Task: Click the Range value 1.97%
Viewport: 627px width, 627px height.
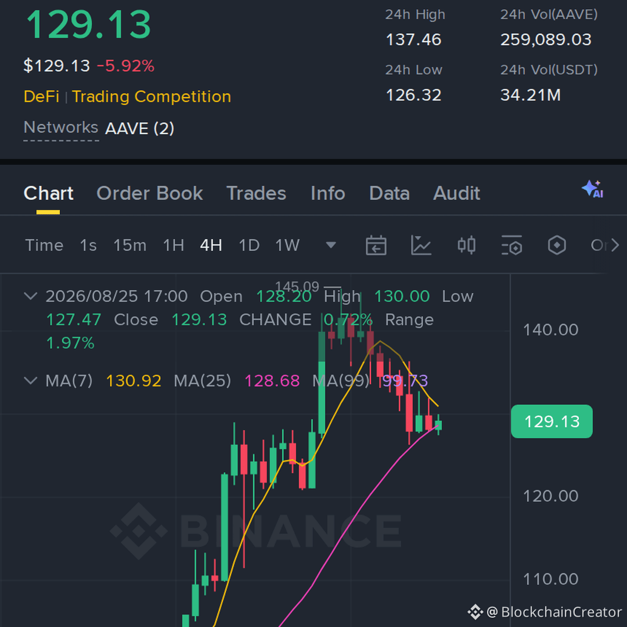Action: pos(70,343)
